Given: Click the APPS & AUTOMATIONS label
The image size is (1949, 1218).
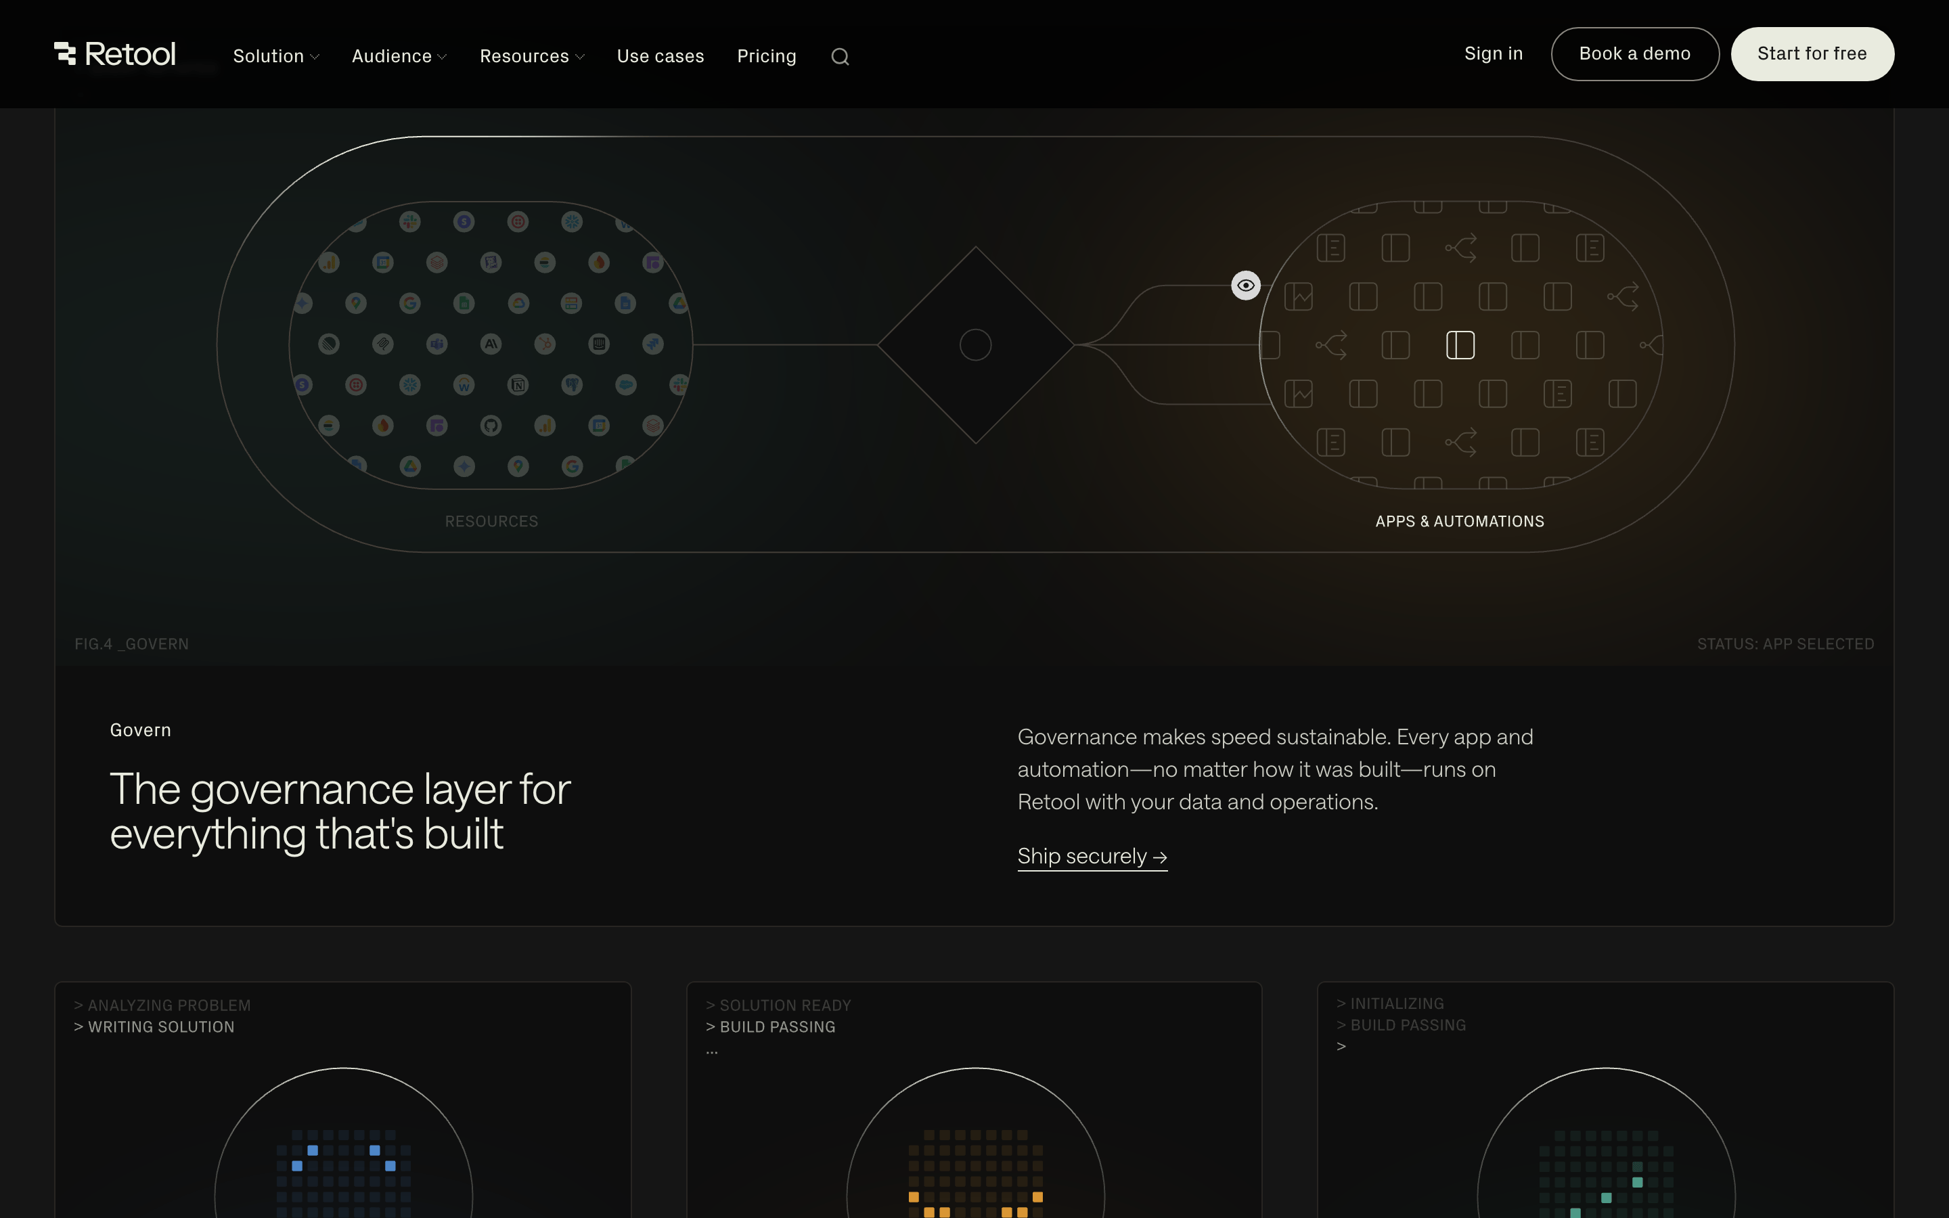Looking at the screenshot, I should pyautogui.click(x=1459, y=521).
